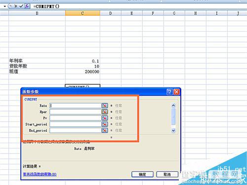The image size is (247, 185).
Task: Click the confirm checkmark icon in formula bar
Action: pos(21,6)
